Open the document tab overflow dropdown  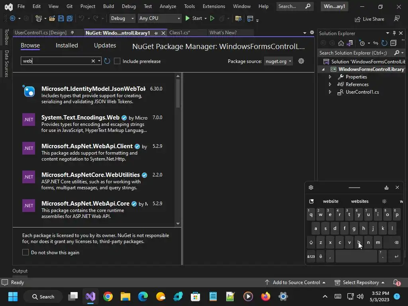click(x=305, y=33)
